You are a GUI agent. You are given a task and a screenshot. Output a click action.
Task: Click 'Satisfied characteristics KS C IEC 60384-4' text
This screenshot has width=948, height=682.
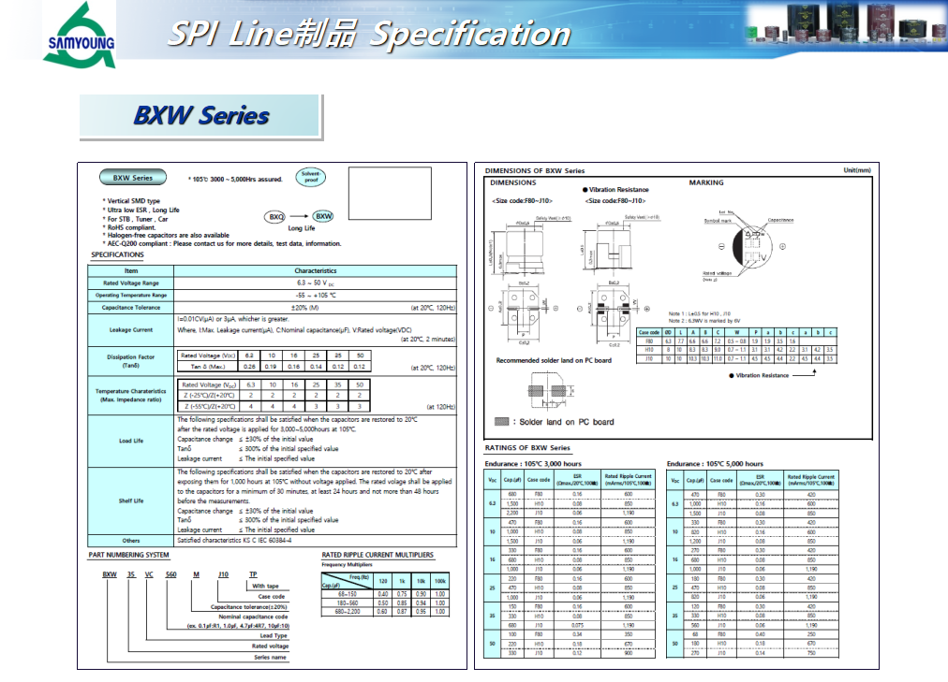pyautogui.click(x=234, y=540)
